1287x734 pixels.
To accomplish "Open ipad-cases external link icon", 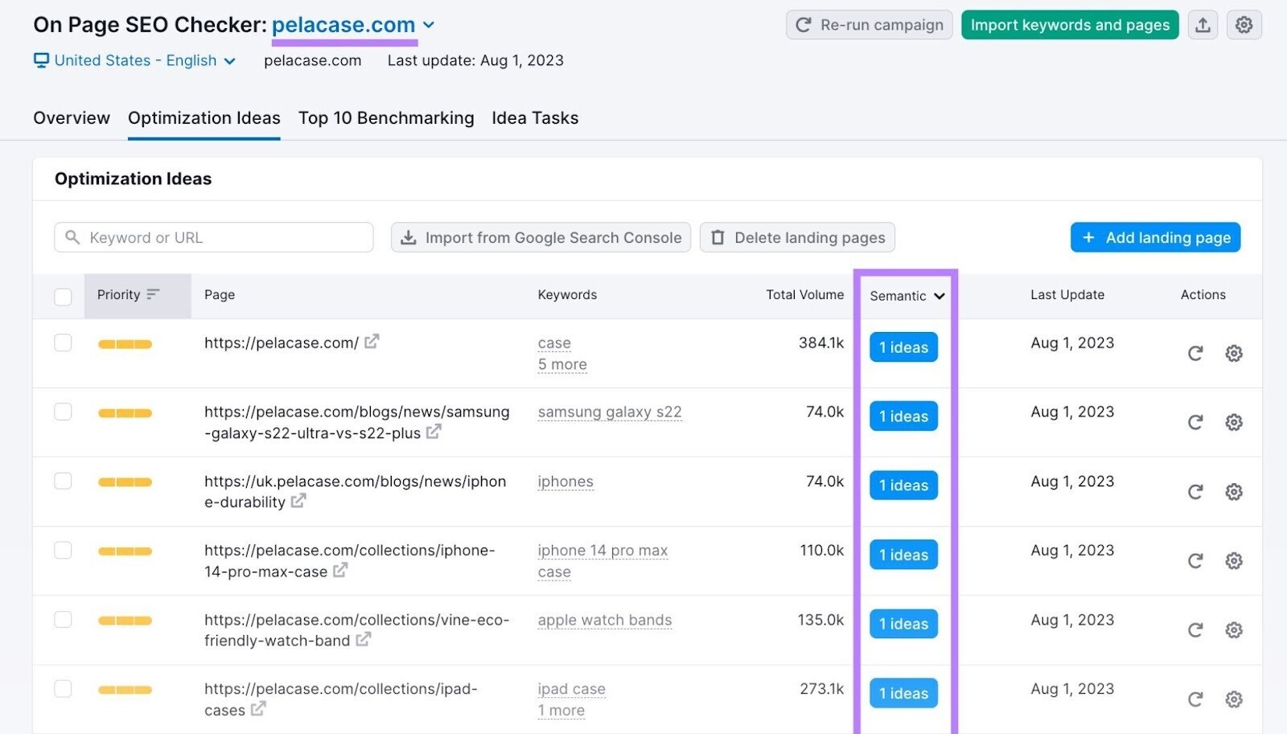I will (x=258, y=709).
